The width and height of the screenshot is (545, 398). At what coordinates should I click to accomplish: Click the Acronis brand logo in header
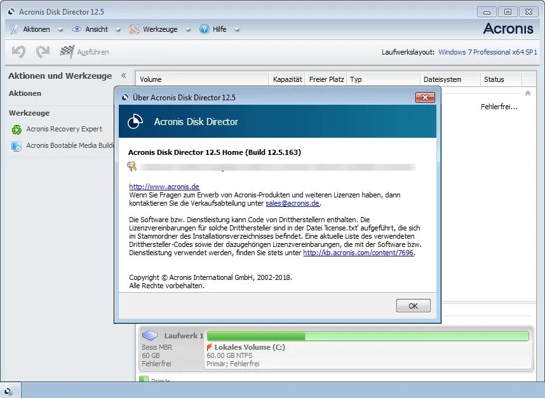pyautogui.click(x=508, y=29)
